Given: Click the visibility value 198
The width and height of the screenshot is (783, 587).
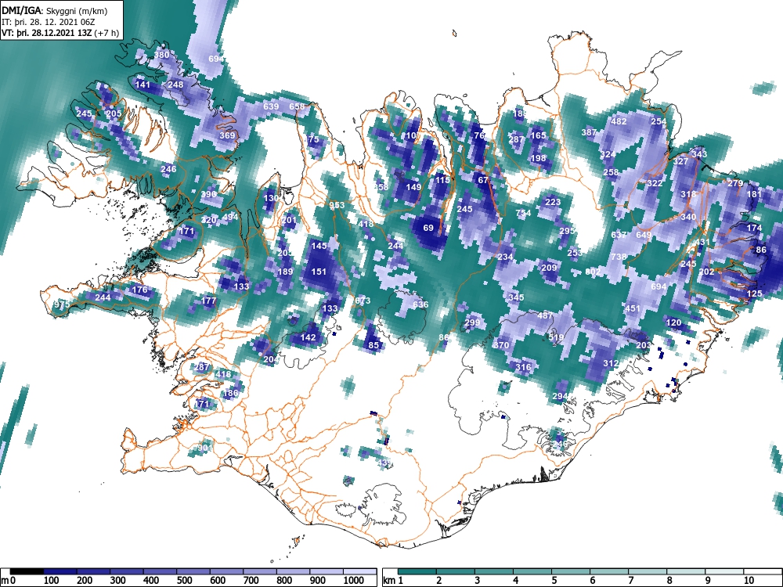Looking at the screenshot, I should click(x=539, y=158).
